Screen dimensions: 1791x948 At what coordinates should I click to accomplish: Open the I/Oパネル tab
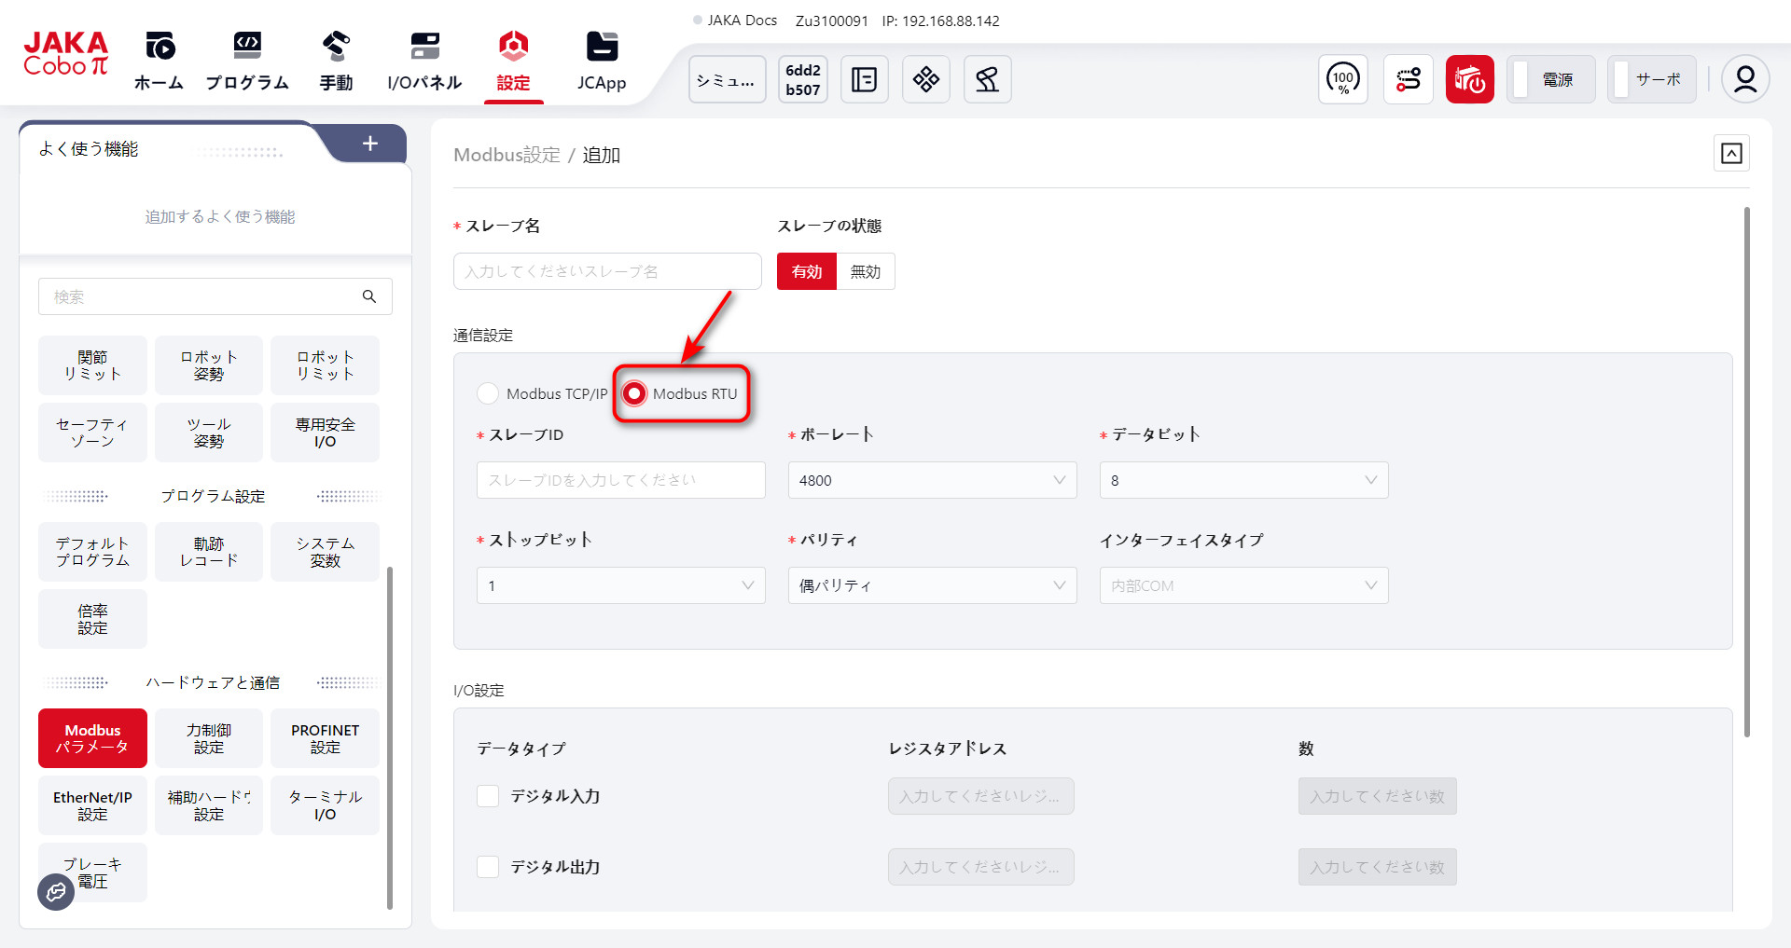tap(424, 62)
